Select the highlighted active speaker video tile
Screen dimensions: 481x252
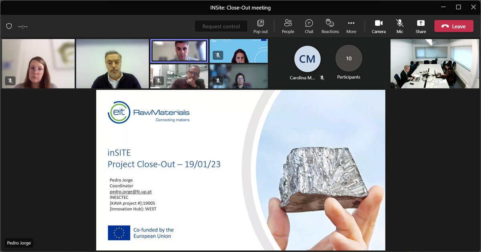pyautogui.click(x=179, y=51)
